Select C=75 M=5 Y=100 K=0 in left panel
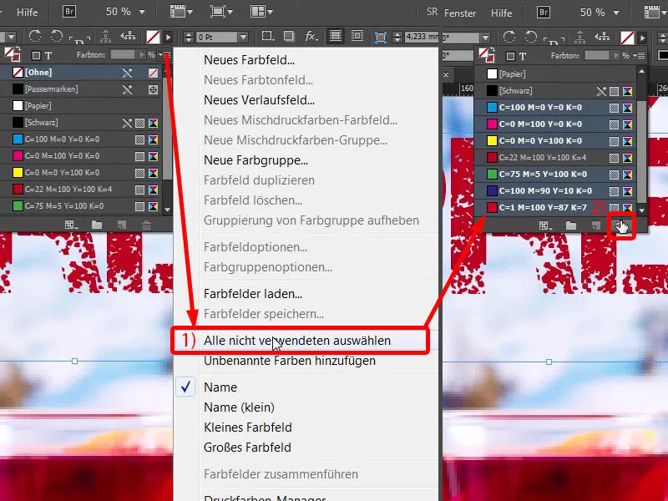Image resolution: width=668 pixels, height=501 pixels. point(81,206)
